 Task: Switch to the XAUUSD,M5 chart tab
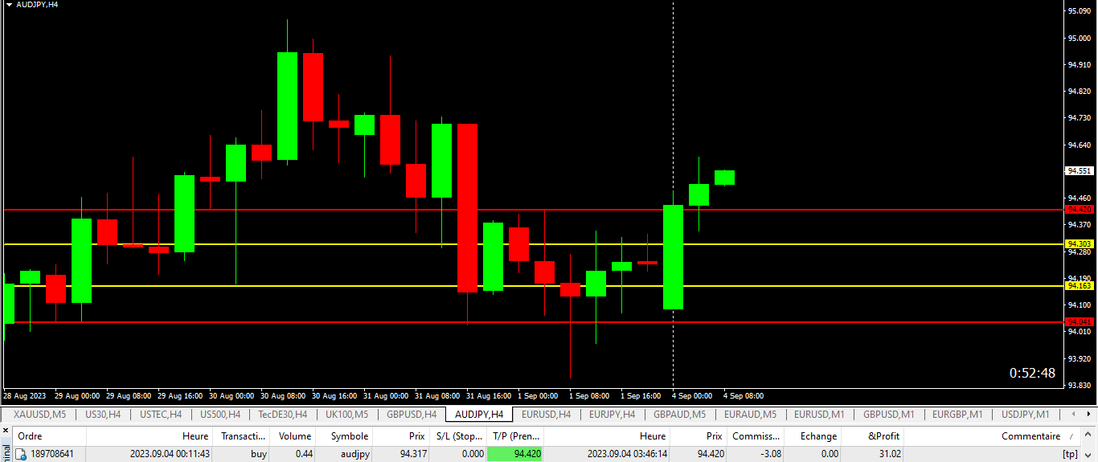39,415
